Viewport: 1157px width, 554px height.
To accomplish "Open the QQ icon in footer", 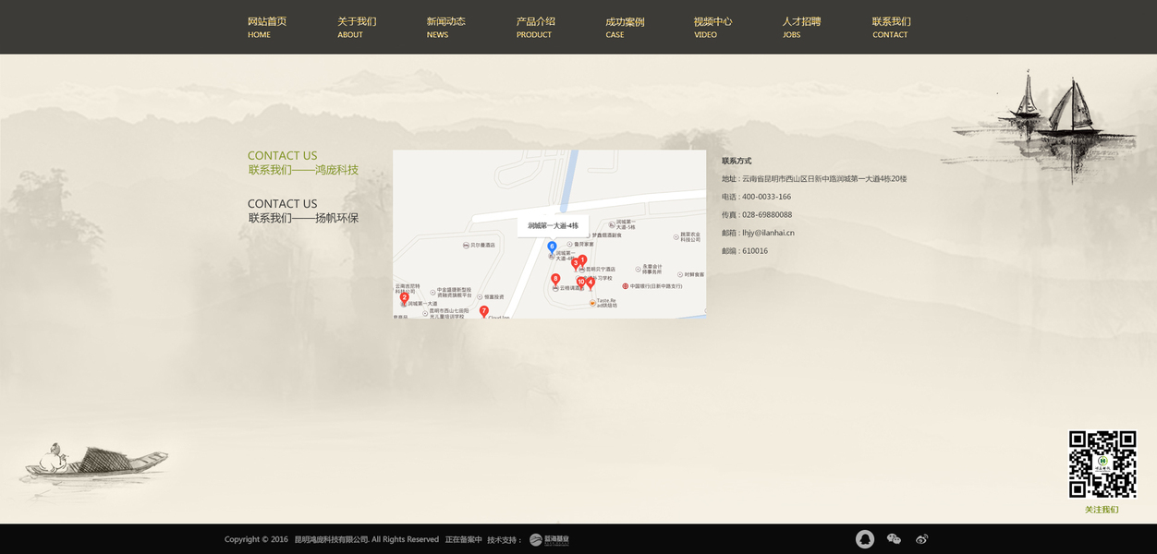I will 865,539.
